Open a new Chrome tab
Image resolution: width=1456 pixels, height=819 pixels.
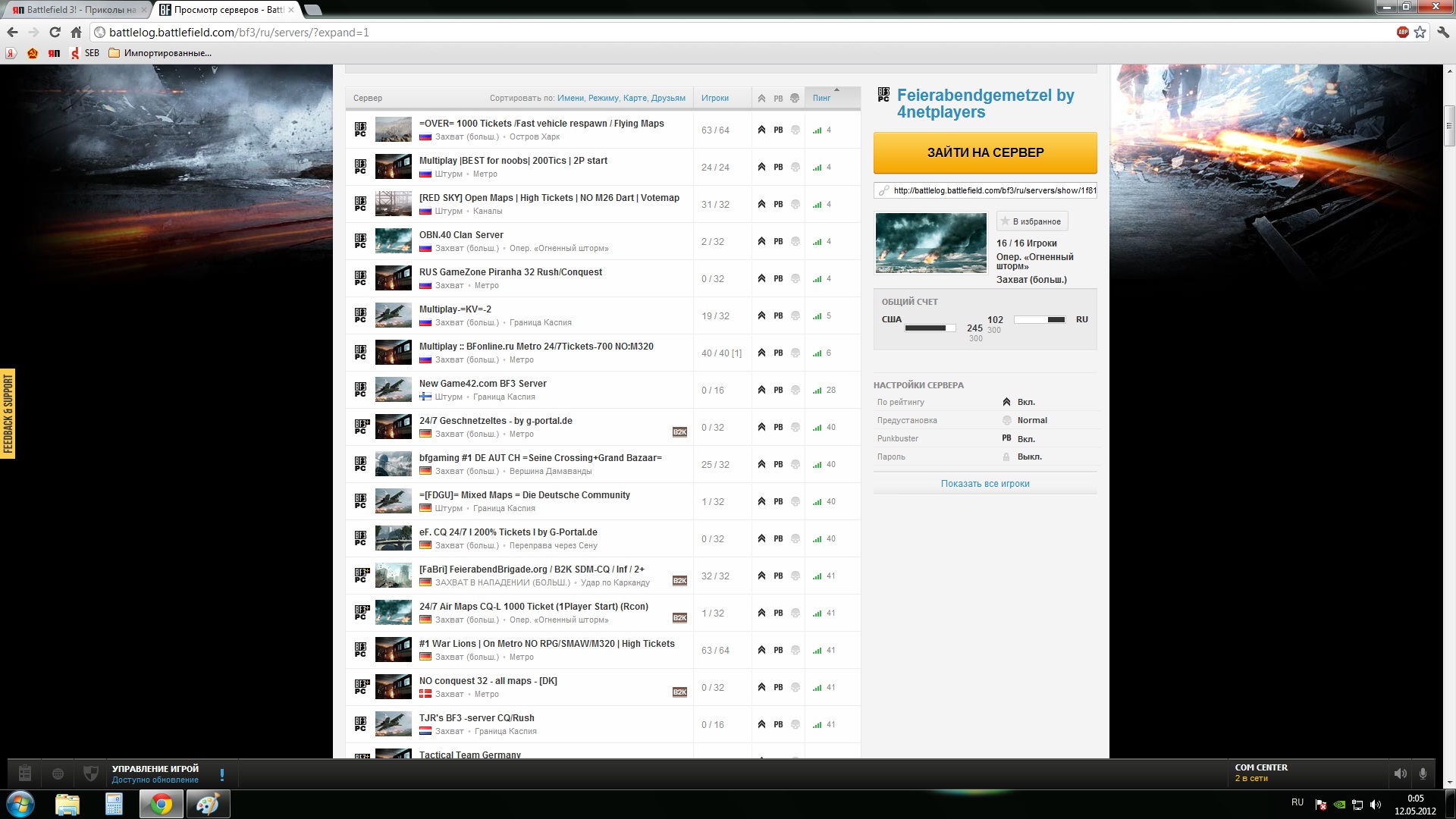313,10
